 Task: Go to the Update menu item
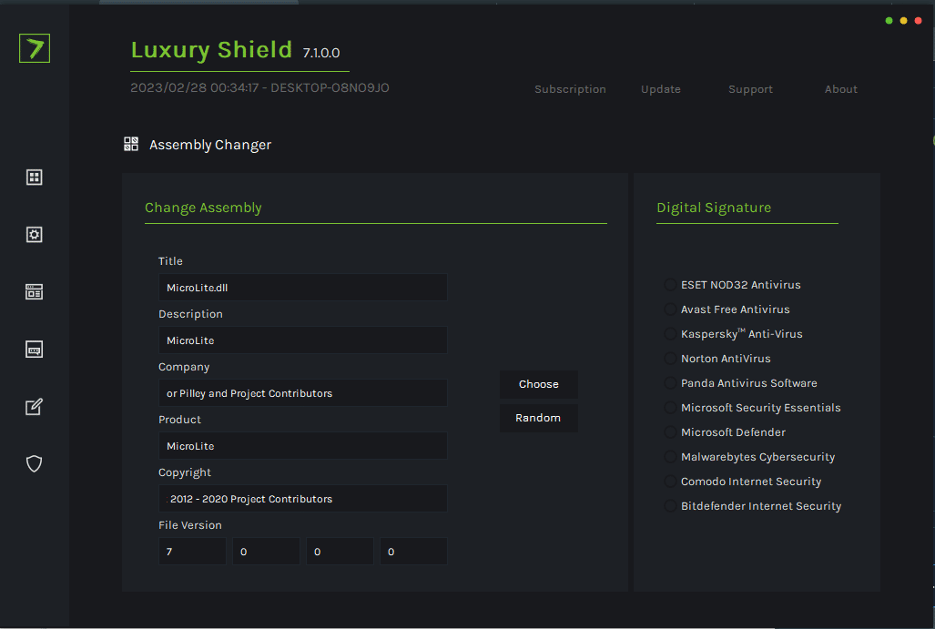click(660, 89)
